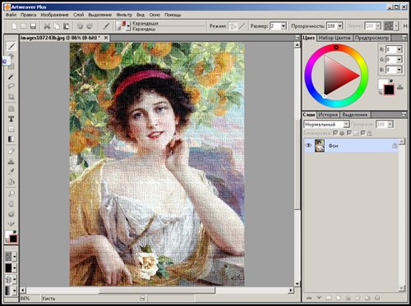
Task: Open the Нормальный blend mode dropdown
Action: coord(346,125)
